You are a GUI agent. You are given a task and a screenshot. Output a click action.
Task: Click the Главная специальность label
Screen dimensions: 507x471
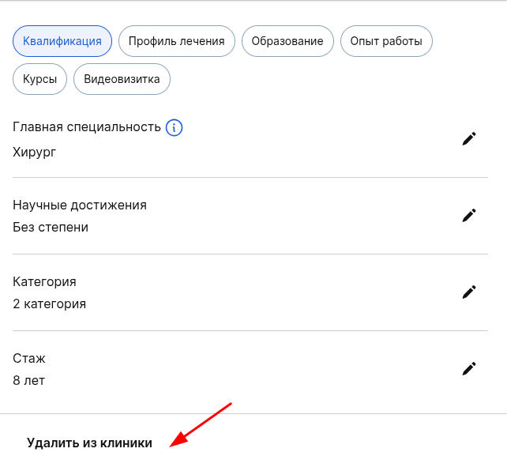tap(87, 127)
